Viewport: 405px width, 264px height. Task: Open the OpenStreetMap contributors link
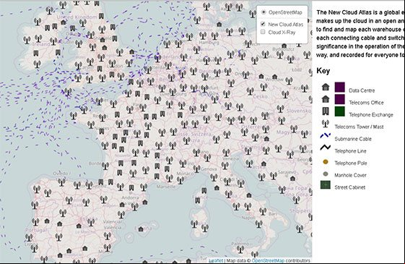click(x=268, y=261)
